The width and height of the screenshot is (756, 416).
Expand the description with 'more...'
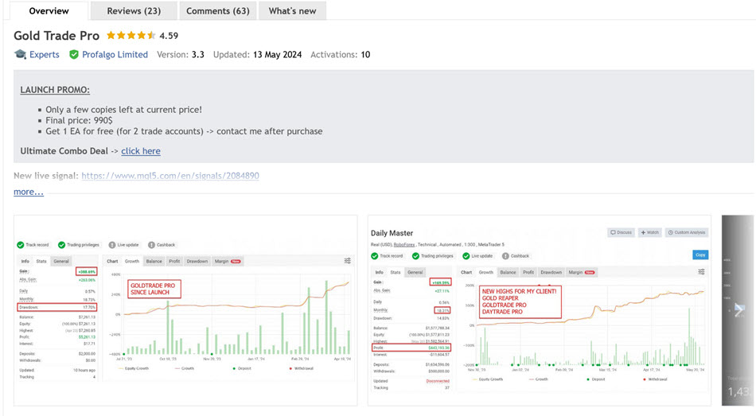tap(29, 192)
